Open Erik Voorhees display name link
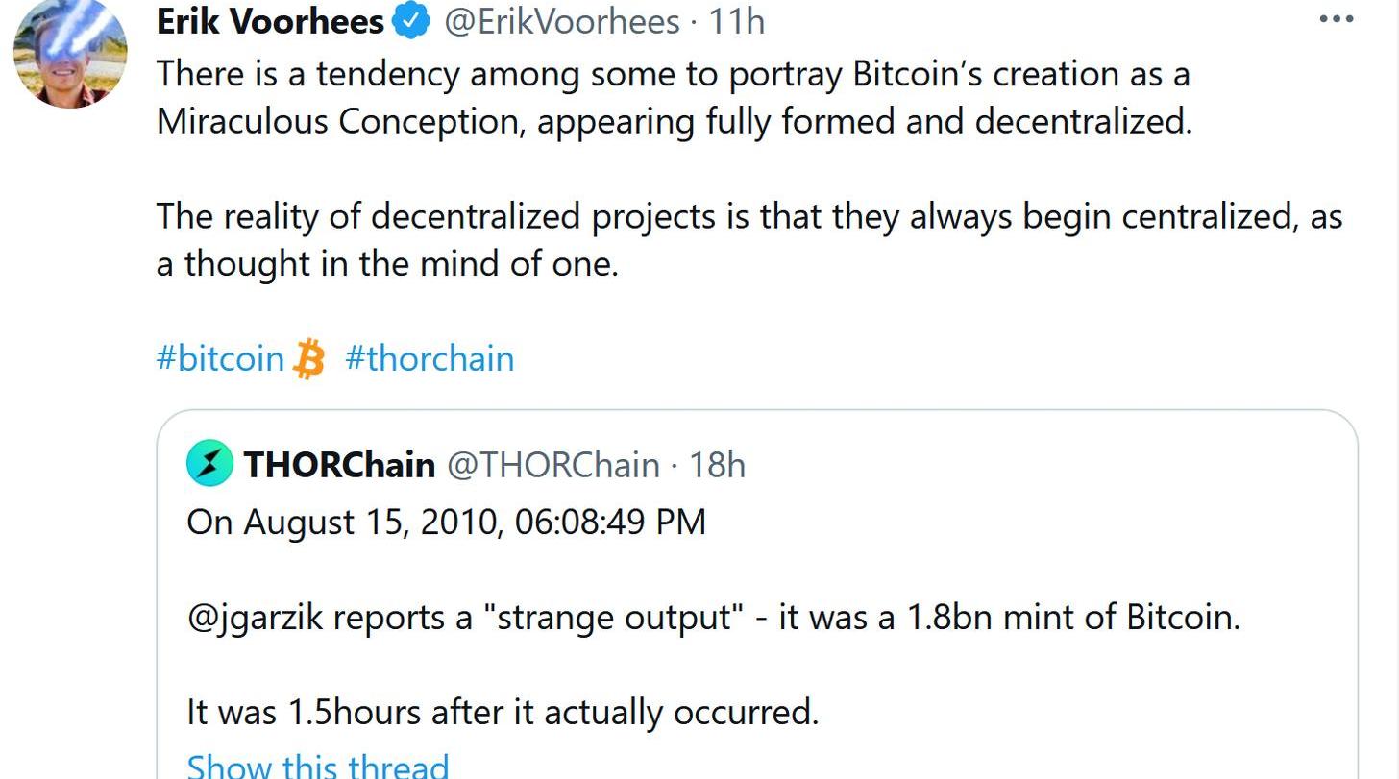This screenshot has height=779, width=1399. tap(270, 21)
